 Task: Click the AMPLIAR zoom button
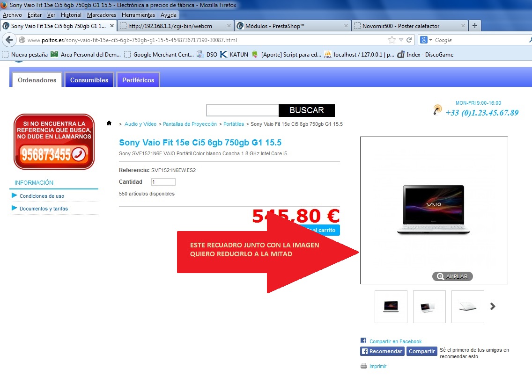[x=452, y=276]
